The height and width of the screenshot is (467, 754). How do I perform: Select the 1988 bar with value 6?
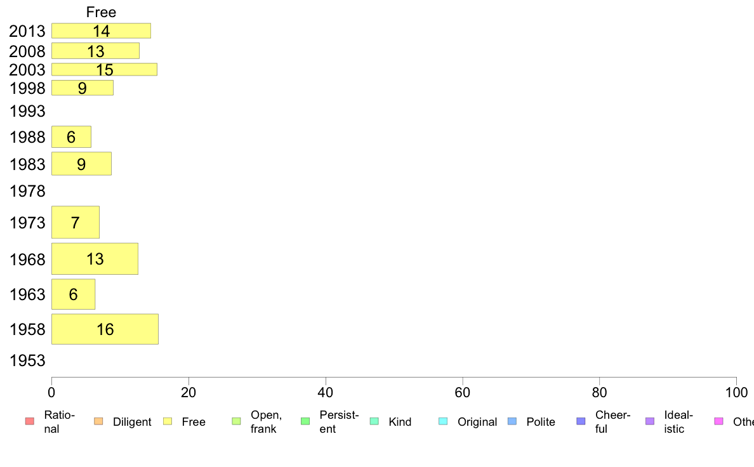tap(71, 137)
